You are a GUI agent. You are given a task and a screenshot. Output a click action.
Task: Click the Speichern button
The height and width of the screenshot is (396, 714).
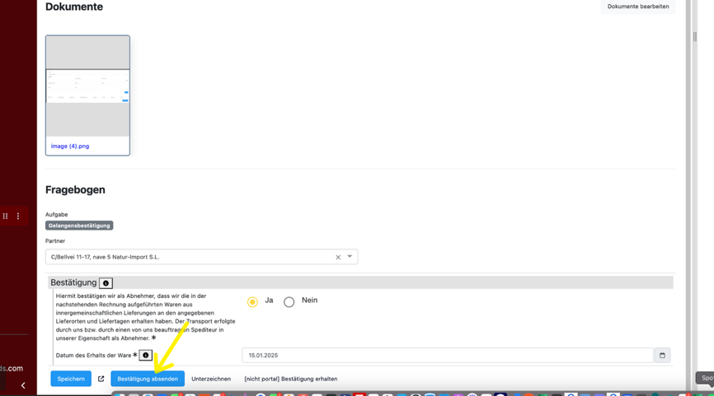coord(71,379)
